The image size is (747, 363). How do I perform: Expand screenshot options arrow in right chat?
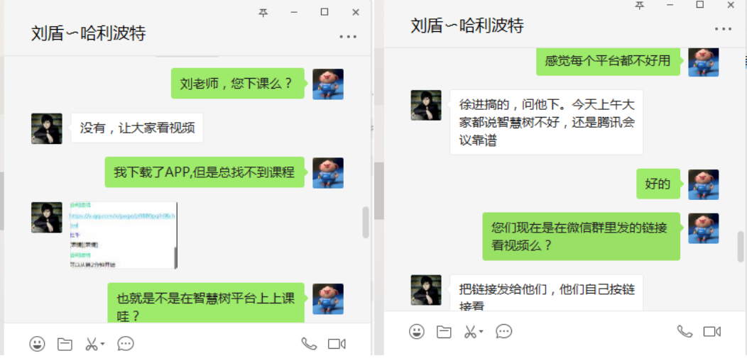tap(481, 330)
